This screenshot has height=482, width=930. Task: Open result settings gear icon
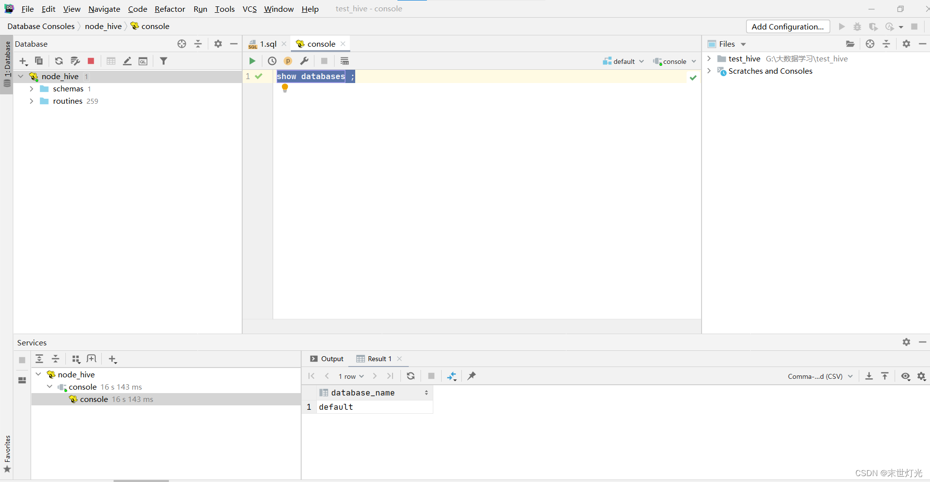click(x=922, y=376)
